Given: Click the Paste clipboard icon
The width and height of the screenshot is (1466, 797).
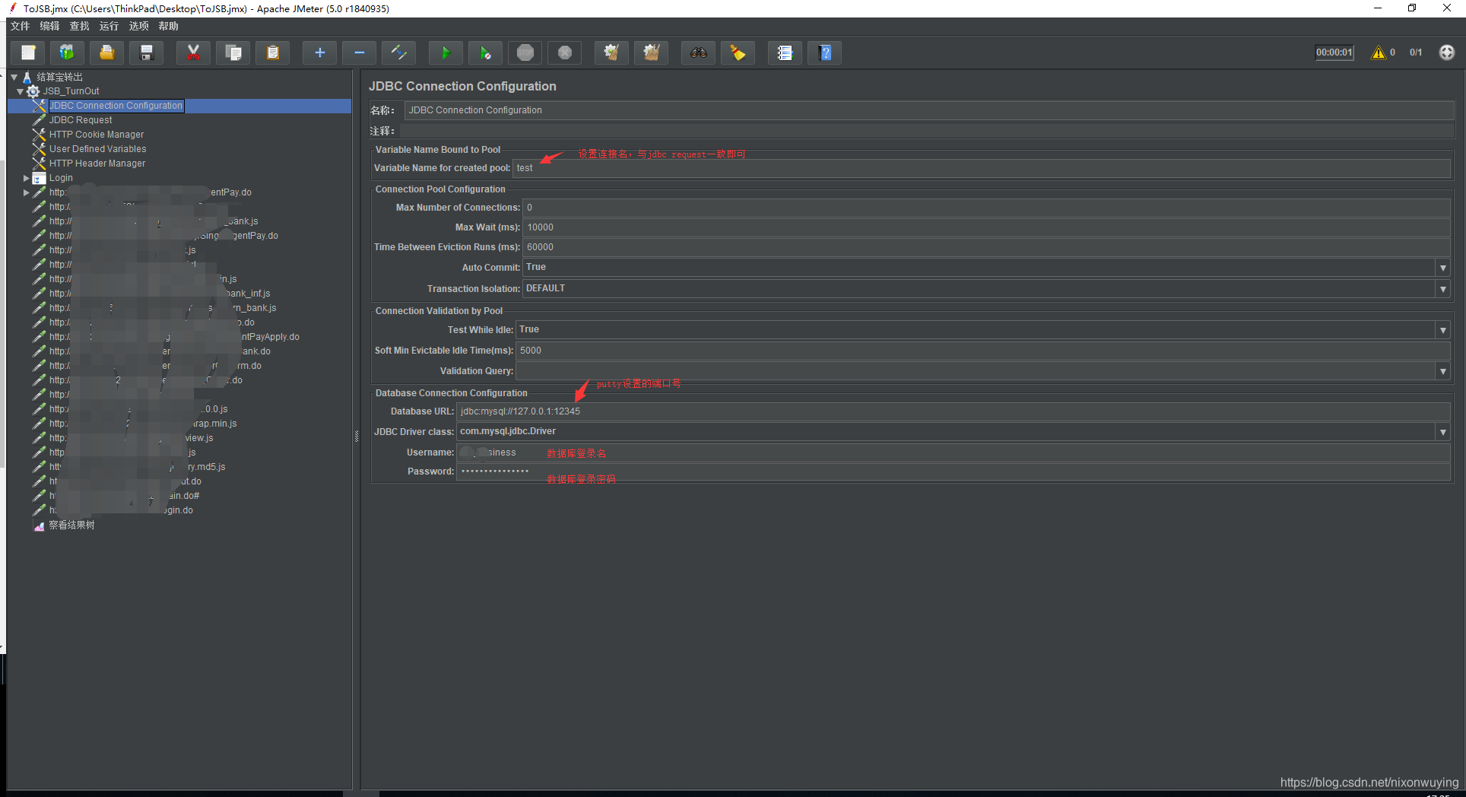Looking at the screenshot, I should [x=273, y=52].
